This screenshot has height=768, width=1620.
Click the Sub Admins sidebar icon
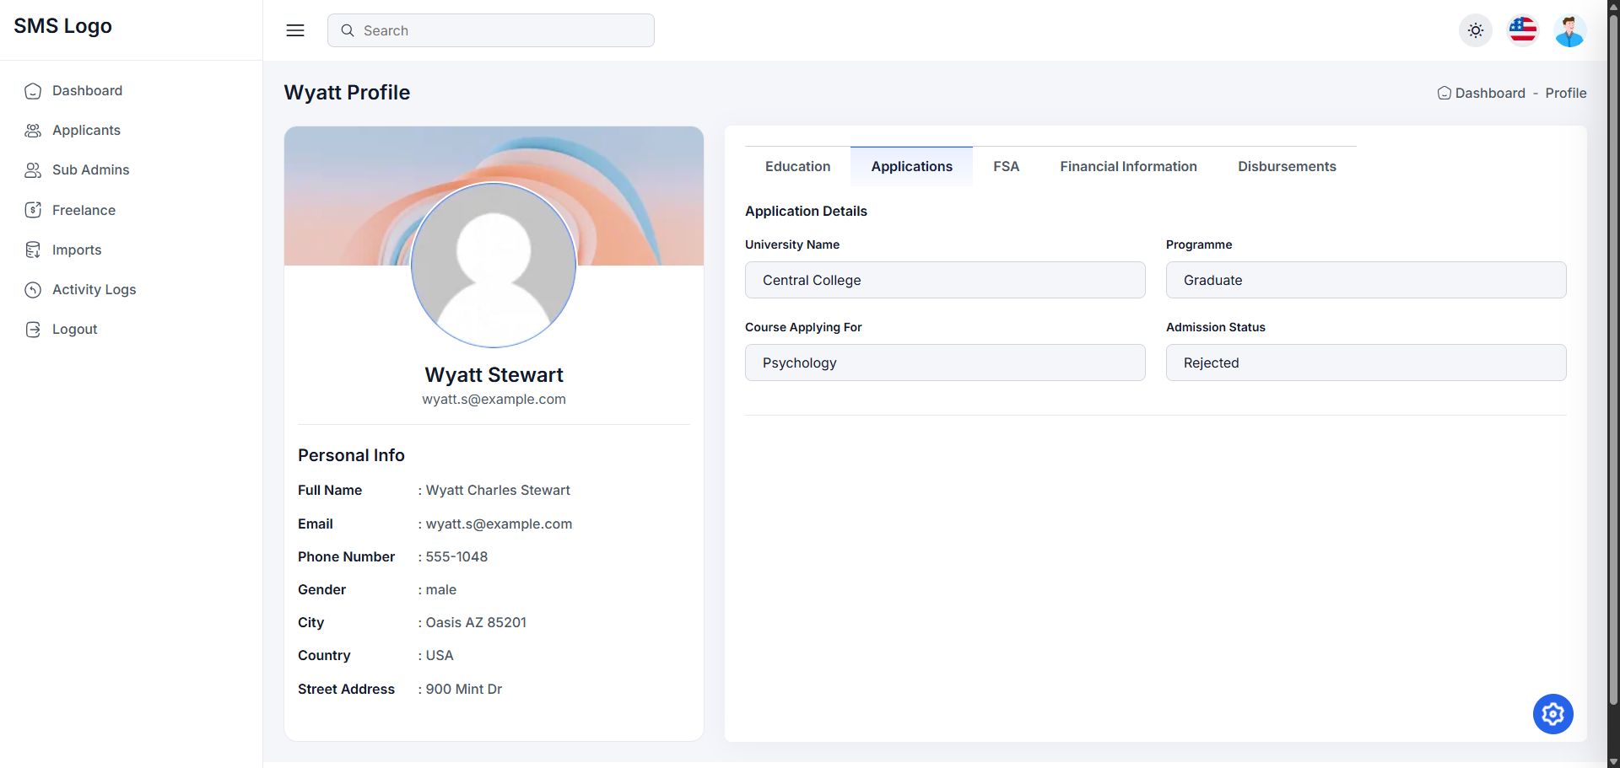(x=33, y=170)
